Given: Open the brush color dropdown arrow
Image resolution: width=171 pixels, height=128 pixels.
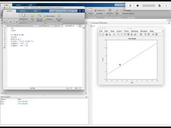Looking at the screenshot, I should pyautogui.click(x=138, y=34).
